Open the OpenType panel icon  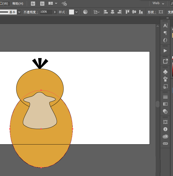[x=165, y=40]
